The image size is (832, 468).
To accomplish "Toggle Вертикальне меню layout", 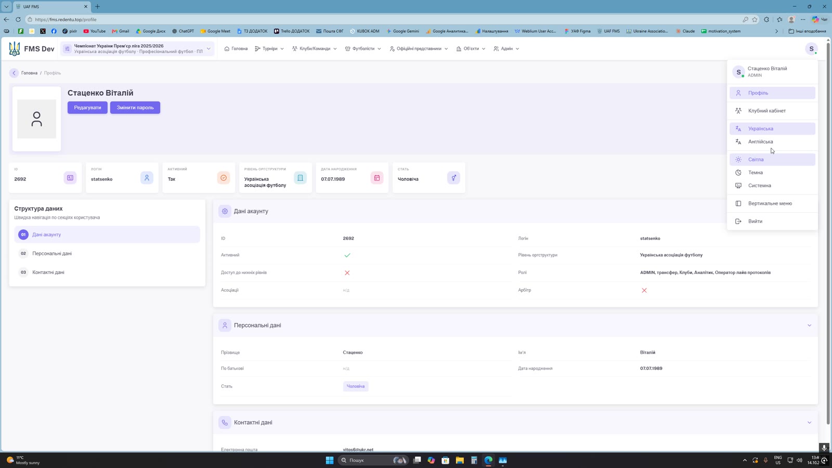I will coord(772,203).
